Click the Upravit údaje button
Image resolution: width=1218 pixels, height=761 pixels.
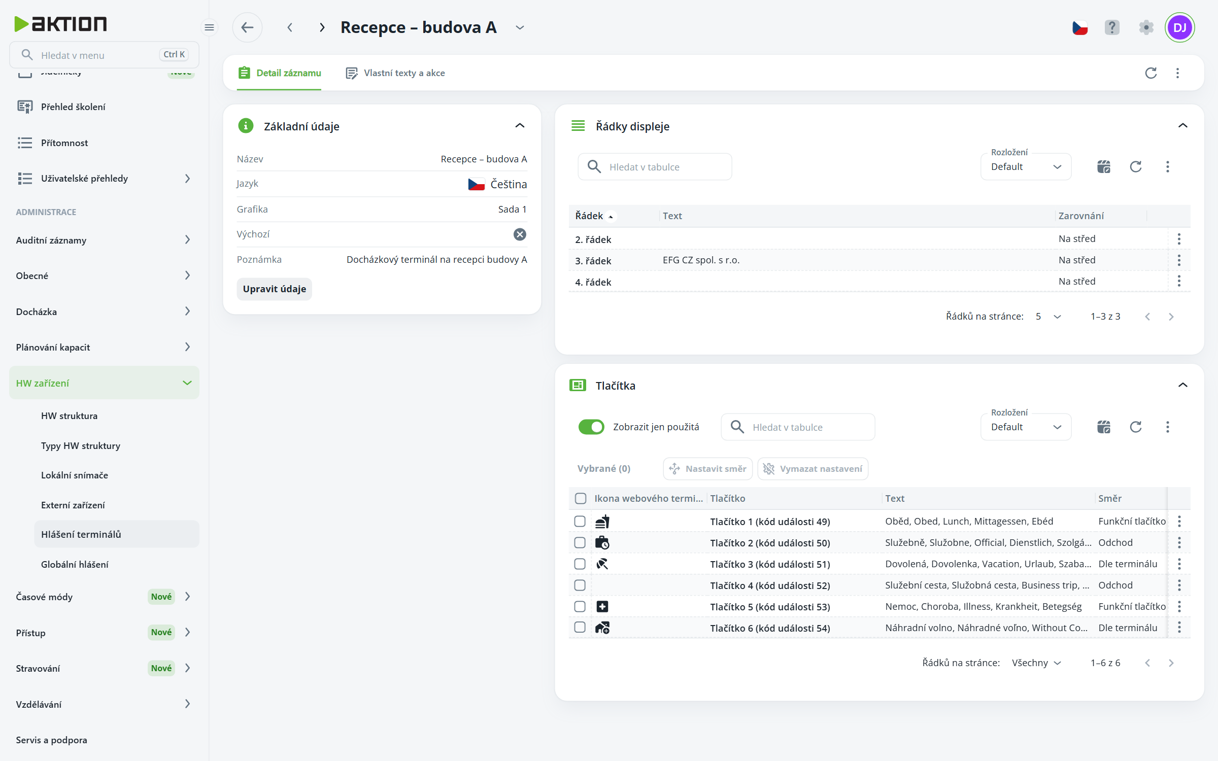[274, 289]
